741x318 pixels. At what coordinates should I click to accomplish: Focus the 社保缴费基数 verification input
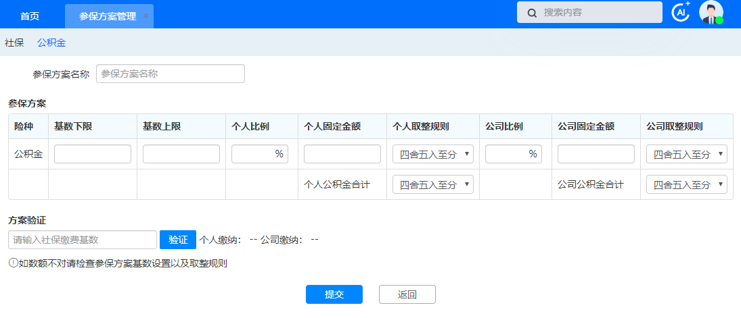pos(83,240)
